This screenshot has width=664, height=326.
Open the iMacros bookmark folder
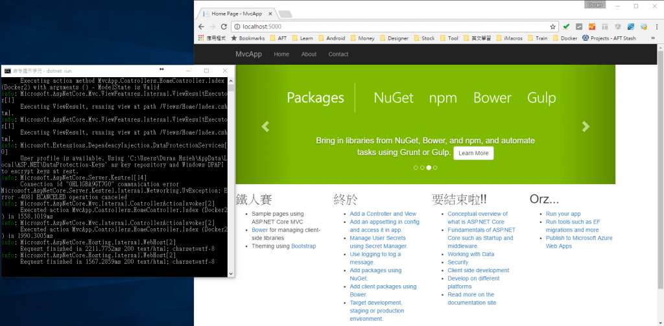click(x=510, y=38)
